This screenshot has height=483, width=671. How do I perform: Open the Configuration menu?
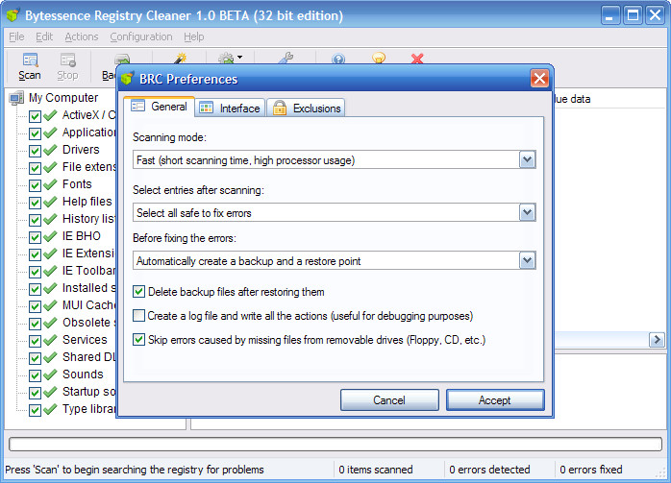(141, 36)
